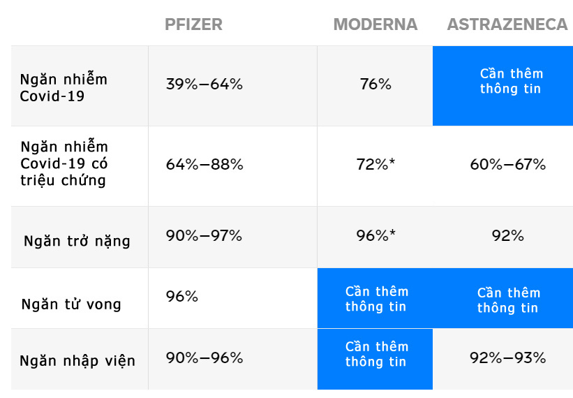Select the 90%–96% Pfizer cell
The height and width of the screenshot is (398, 573).
click(x=204, y=358)
